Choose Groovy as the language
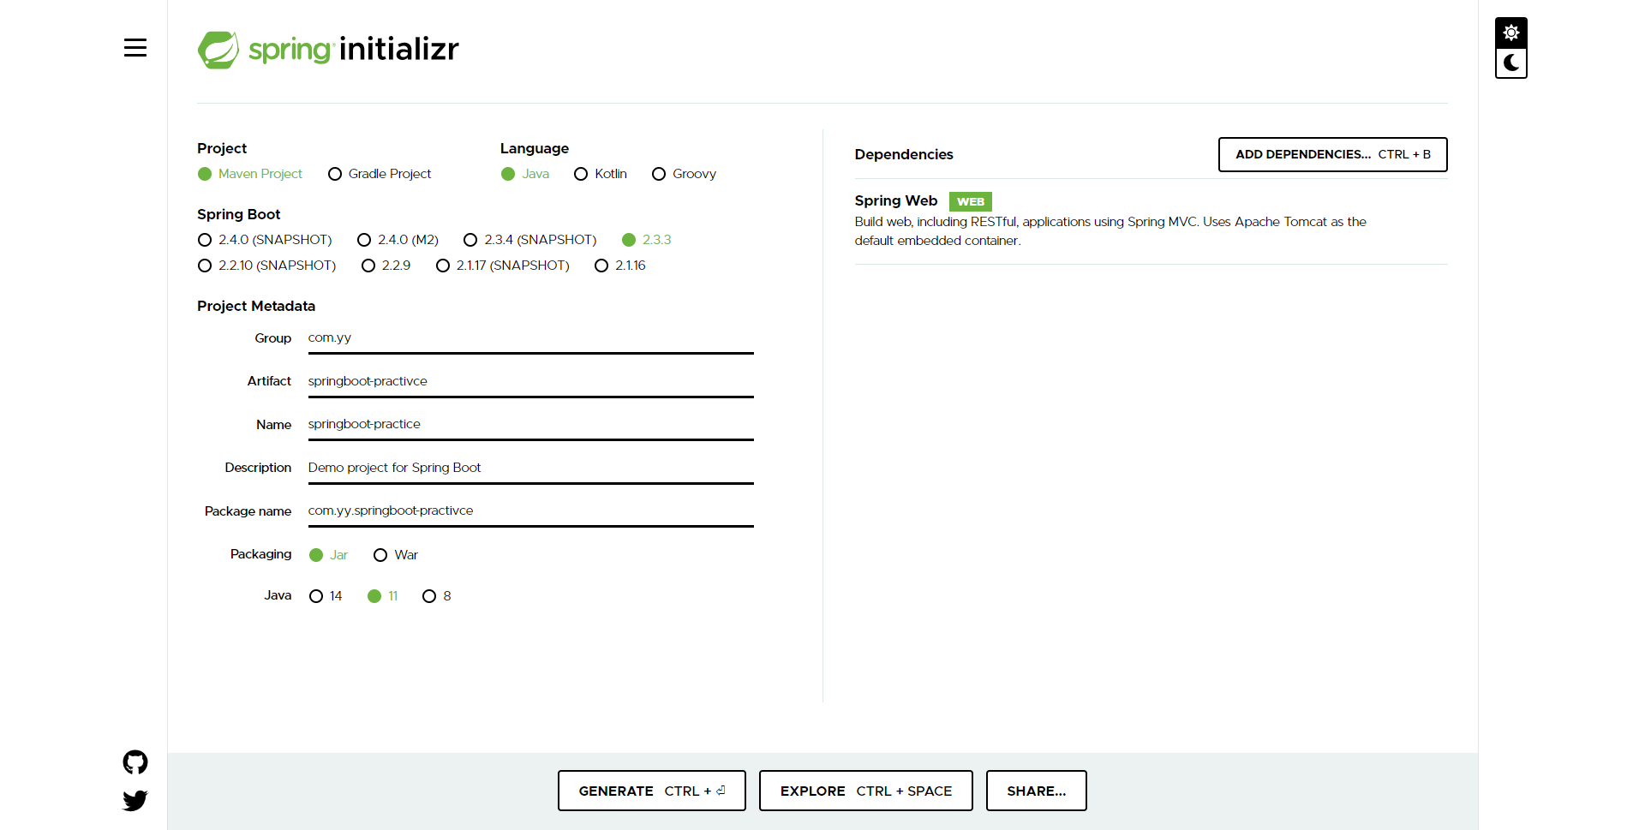 click(x=684, y=174)
